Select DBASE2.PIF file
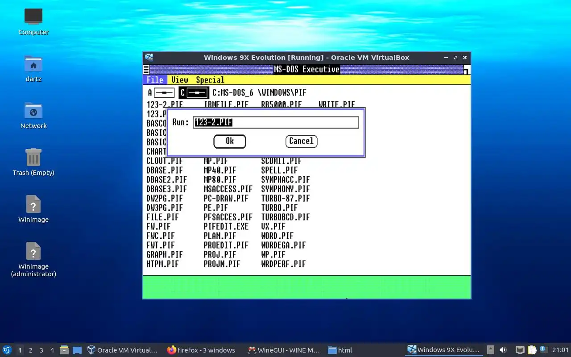Viewport: 571px width, 357px height. tap(167, 179)
